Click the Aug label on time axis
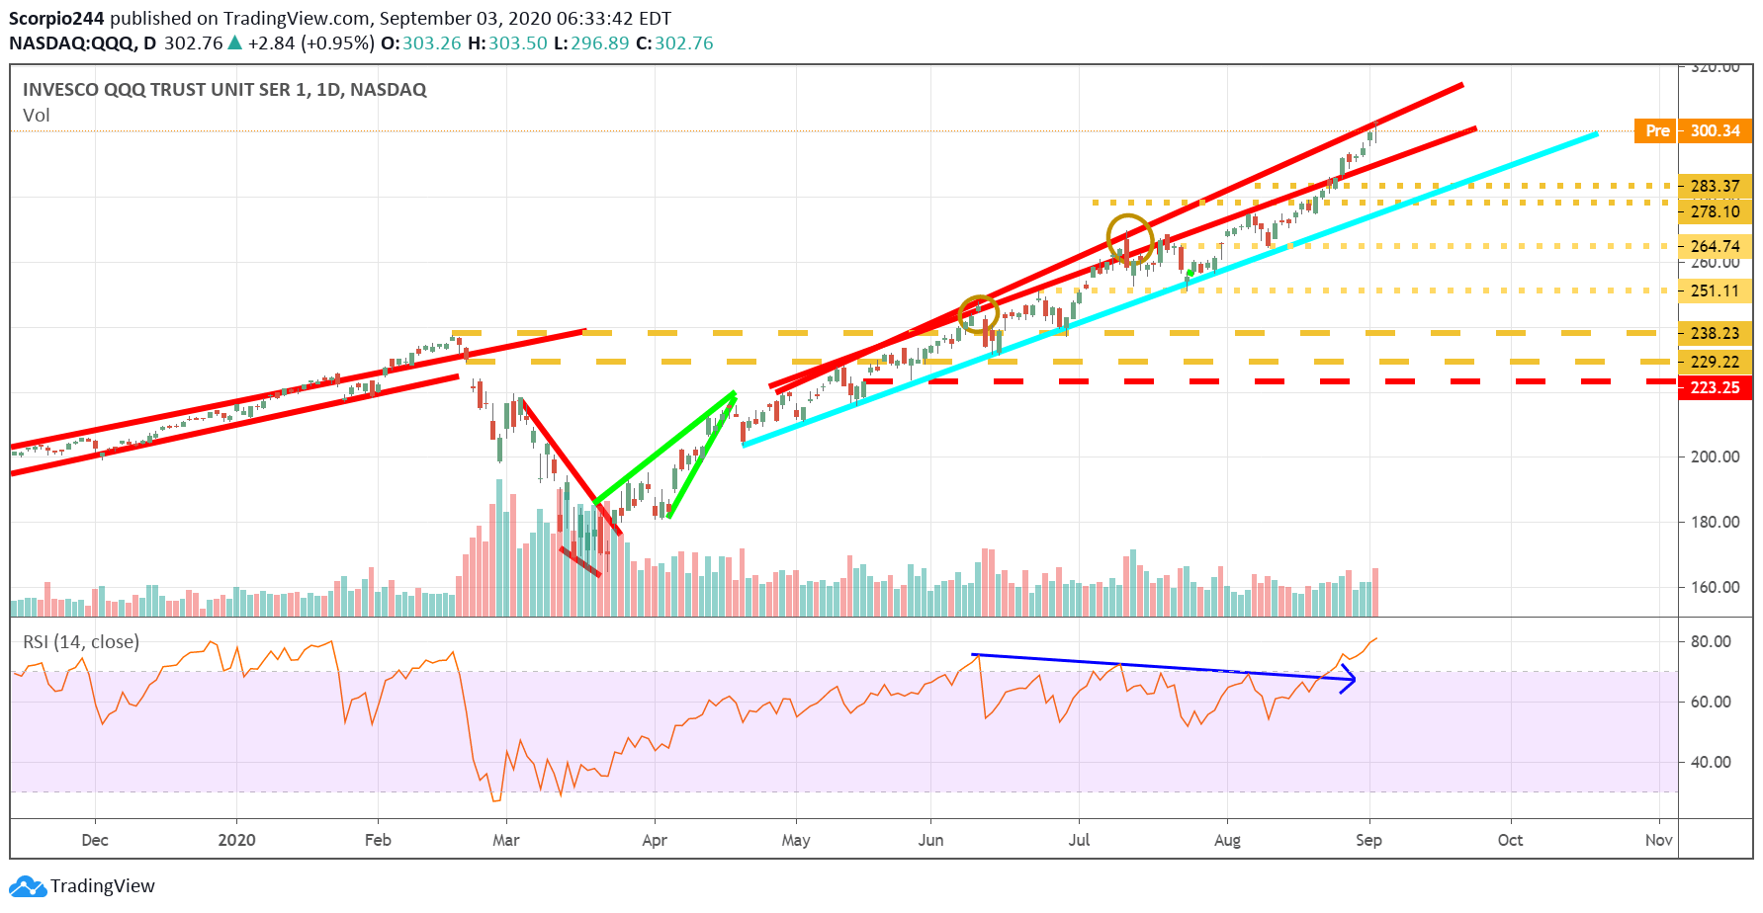This screenshot has height=913, width=1763. click(1227, 841)
